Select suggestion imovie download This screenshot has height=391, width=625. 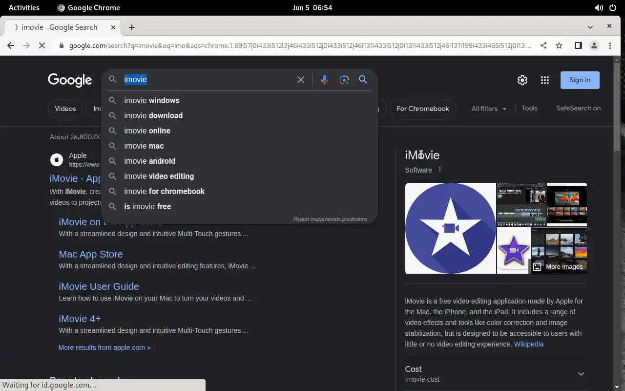click(239, 115)
